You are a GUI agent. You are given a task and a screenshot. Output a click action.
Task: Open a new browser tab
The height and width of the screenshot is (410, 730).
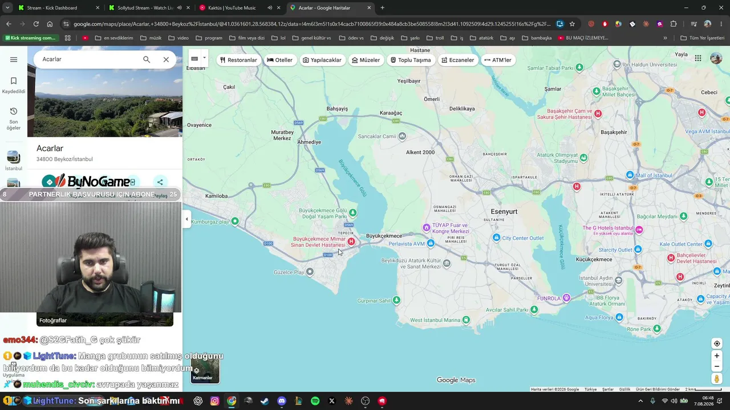coord(382,8)
